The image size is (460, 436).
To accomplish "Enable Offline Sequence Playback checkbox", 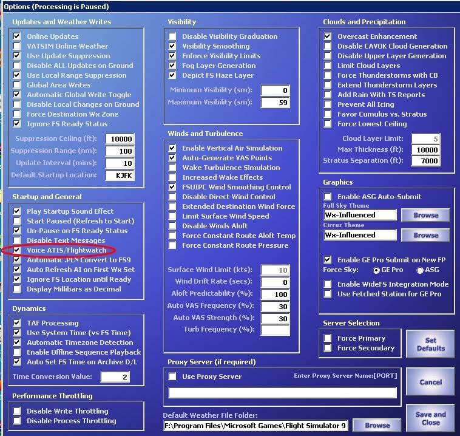I will pyautogui.click(x=17, y=352).
